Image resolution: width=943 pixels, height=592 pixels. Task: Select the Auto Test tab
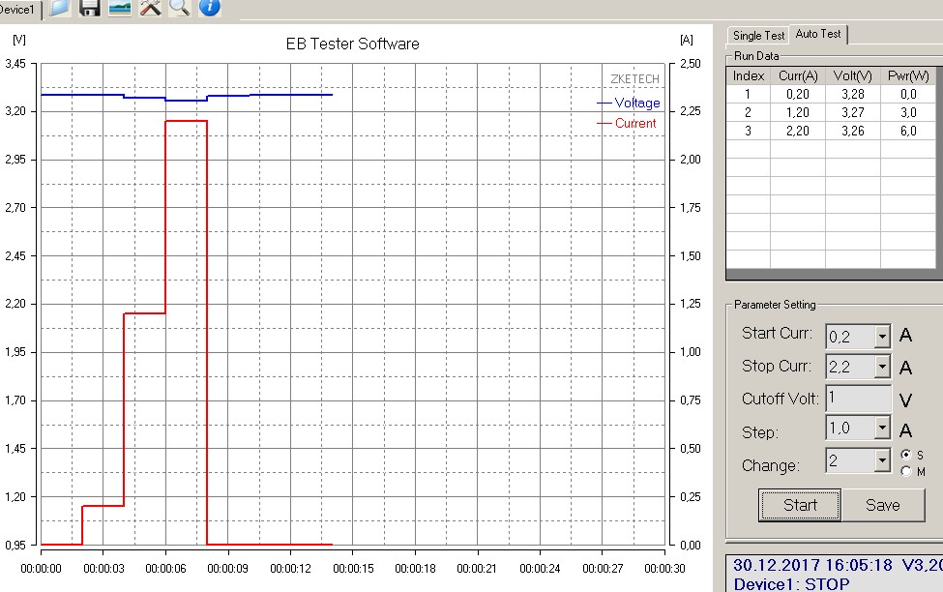818,34
